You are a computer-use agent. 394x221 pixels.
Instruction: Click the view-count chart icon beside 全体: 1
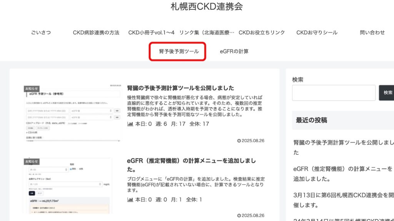pos(130,200)
